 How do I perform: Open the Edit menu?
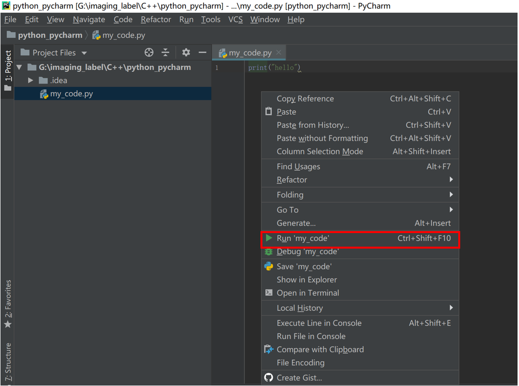point(32,19)
